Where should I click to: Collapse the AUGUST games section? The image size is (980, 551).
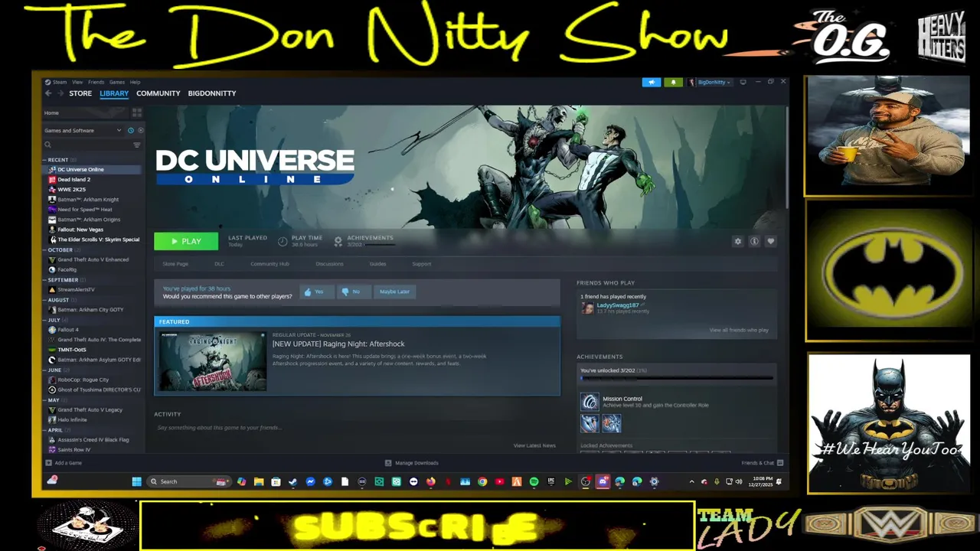[x=44, y=300]
